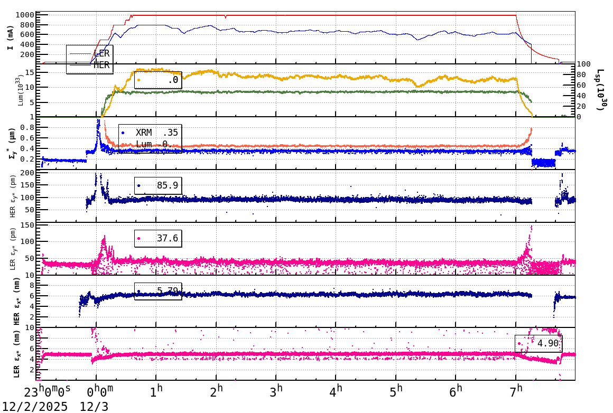Click the '1000' tick on current axis
The image size is (613, 413).
click(25, 15)
